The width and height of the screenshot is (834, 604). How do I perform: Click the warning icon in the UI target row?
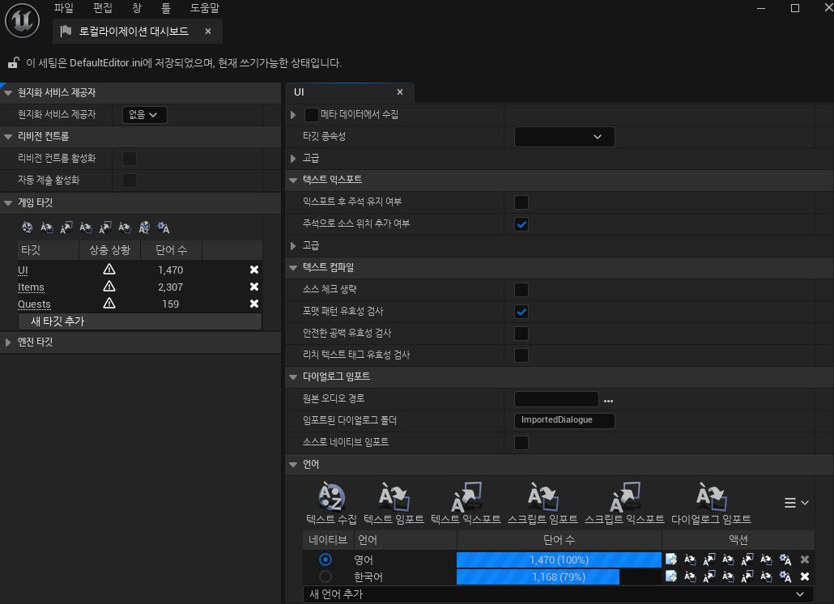109,270
